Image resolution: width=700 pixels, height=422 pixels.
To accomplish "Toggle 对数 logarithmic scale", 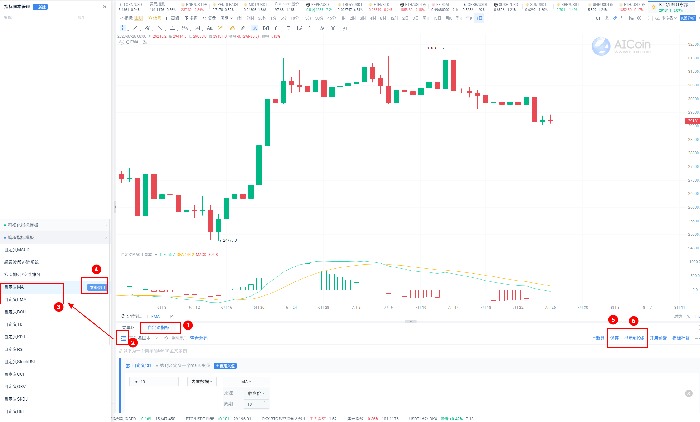I will tap(678, 317).
